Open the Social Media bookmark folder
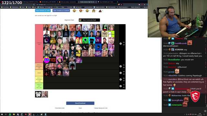 pyautogui.click(x=5, y=7)
